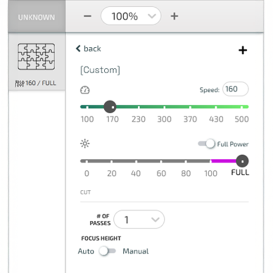273x273 pixels.
Task: Click the Auto focus height label
Action: pos(86,251)
